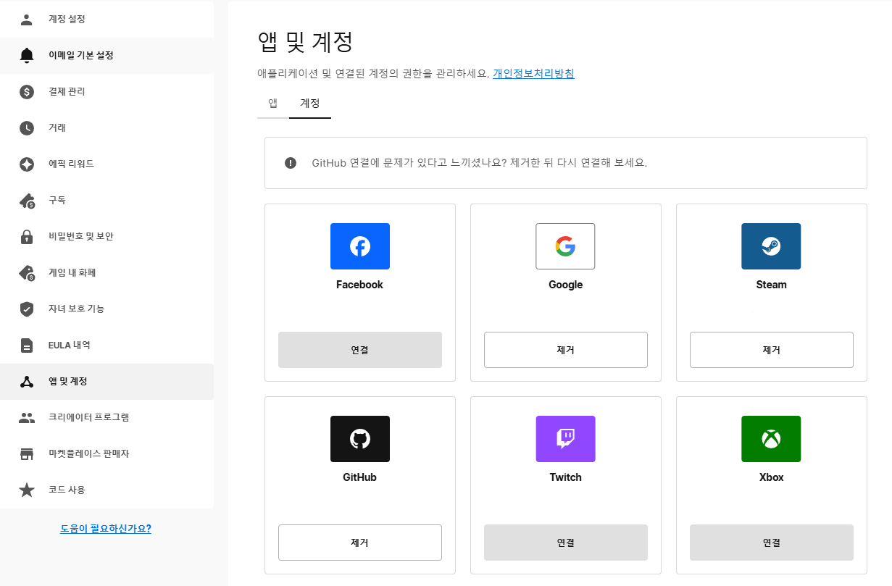Click the Google logo tile
The height and width of the screenshot is (586, 892).
tap(565, 246)
